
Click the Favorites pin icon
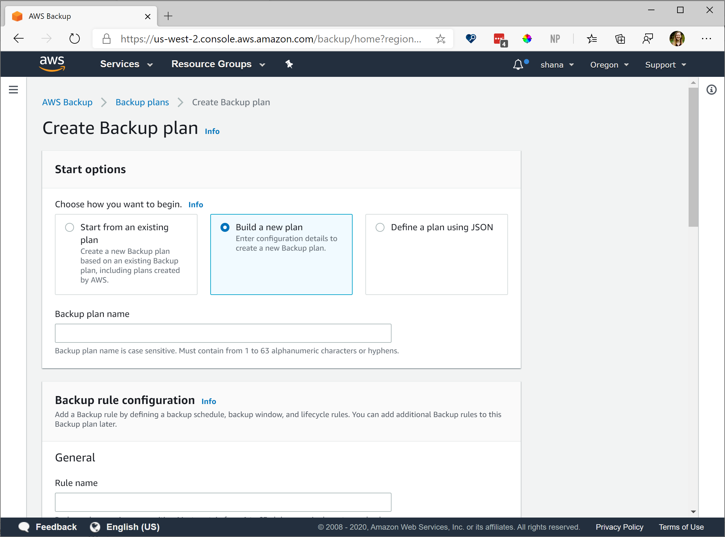(289, 64)
